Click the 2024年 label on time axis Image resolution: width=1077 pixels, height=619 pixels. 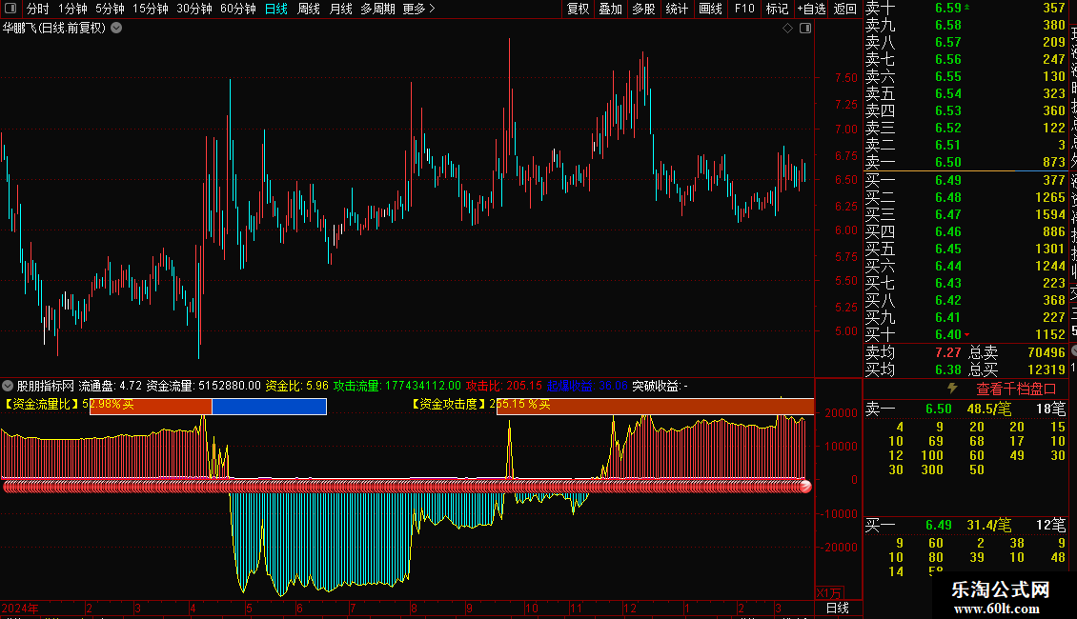(20, 608)
